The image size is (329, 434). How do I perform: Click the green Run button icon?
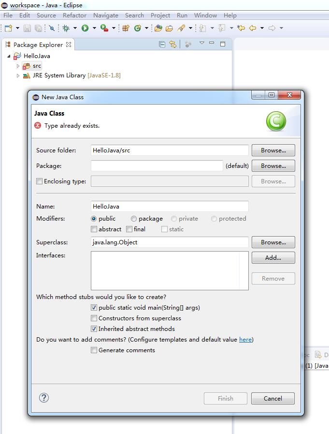tap(85, 28)
